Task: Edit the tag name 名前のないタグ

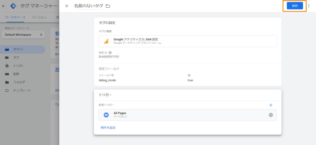Action: coord(89,6)
